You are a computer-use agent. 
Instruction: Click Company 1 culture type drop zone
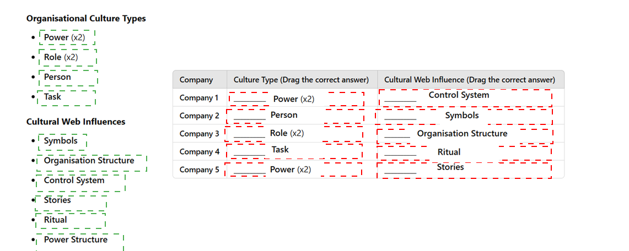[297, 99]
